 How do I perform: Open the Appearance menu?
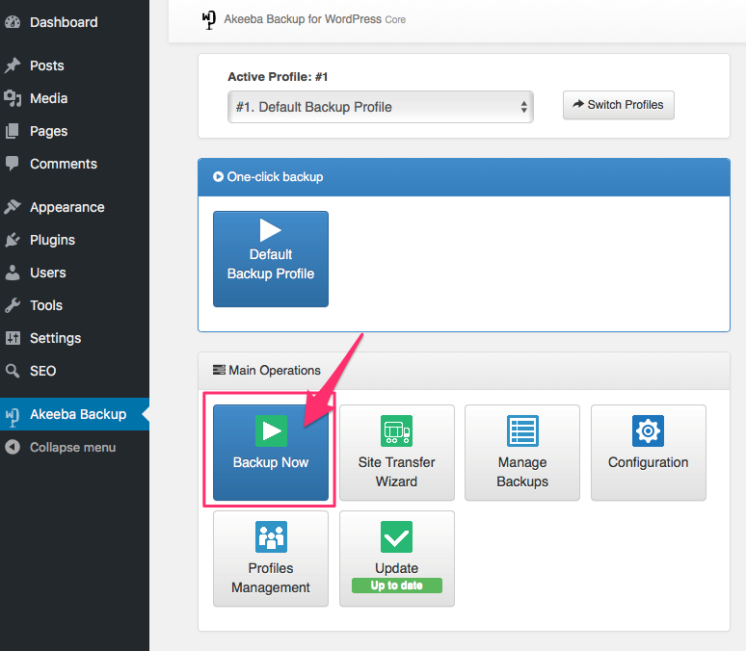[67, 207]
